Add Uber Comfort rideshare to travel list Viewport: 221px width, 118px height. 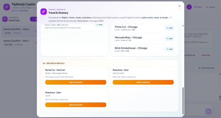pos(143,82)
